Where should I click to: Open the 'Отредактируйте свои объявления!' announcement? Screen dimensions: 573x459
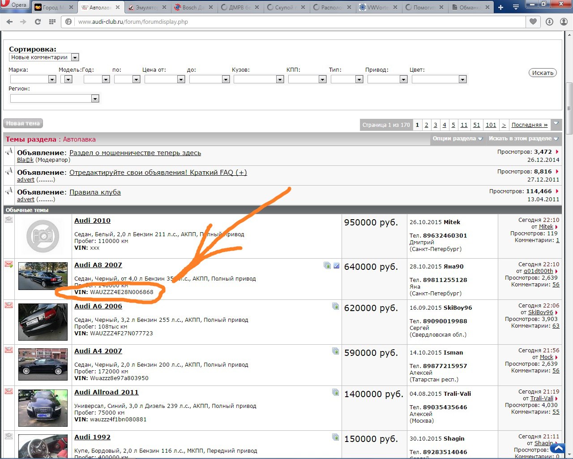[158, 173]
